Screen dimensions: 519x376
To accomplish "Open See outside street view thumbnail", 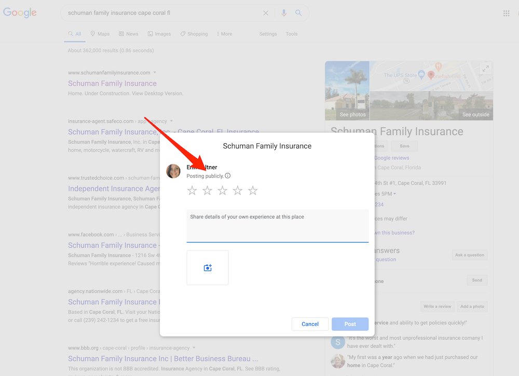I will coord(432,105).
